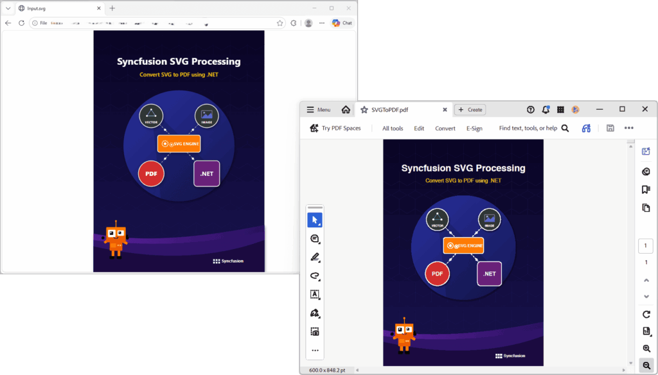The height and width of the screenshot is (375, 658).
Task: Open the browser tab list chevron
Action: pos(8,8)
